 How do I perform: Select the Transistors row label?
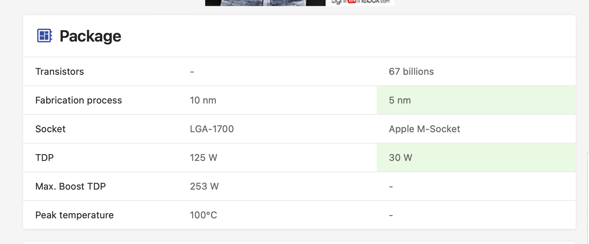(59, 71)
